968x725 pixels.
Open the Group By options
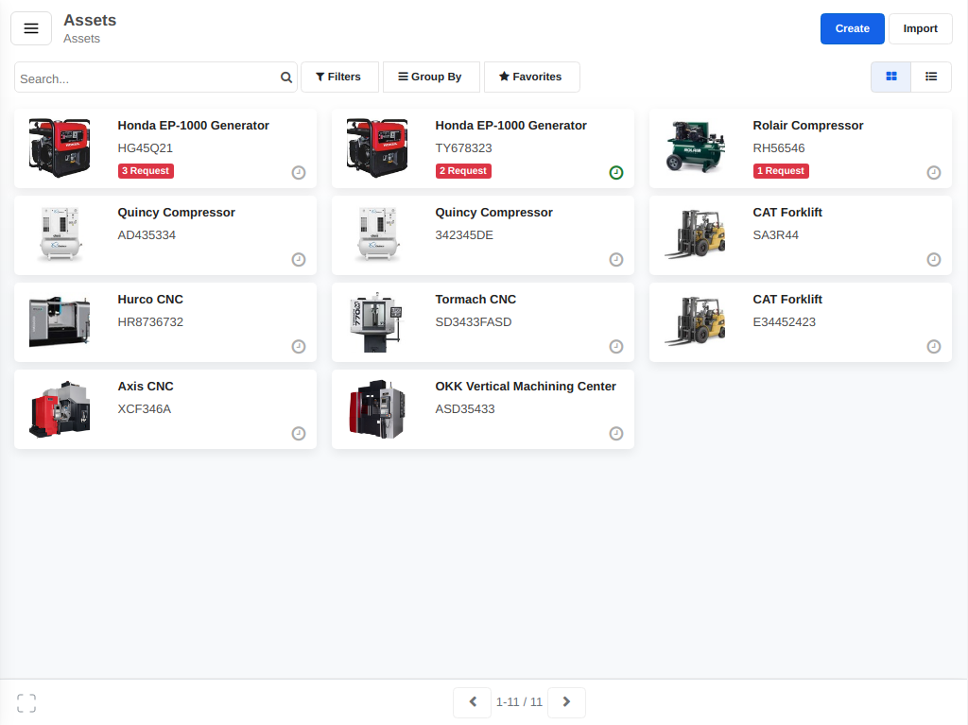click(431, 77)
